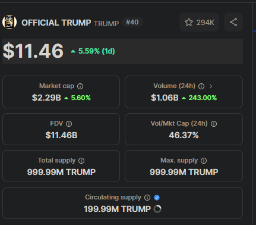Select the $2.29B market cap value
The width and height of the screenshot is (256, 225).
pos(46,98)
